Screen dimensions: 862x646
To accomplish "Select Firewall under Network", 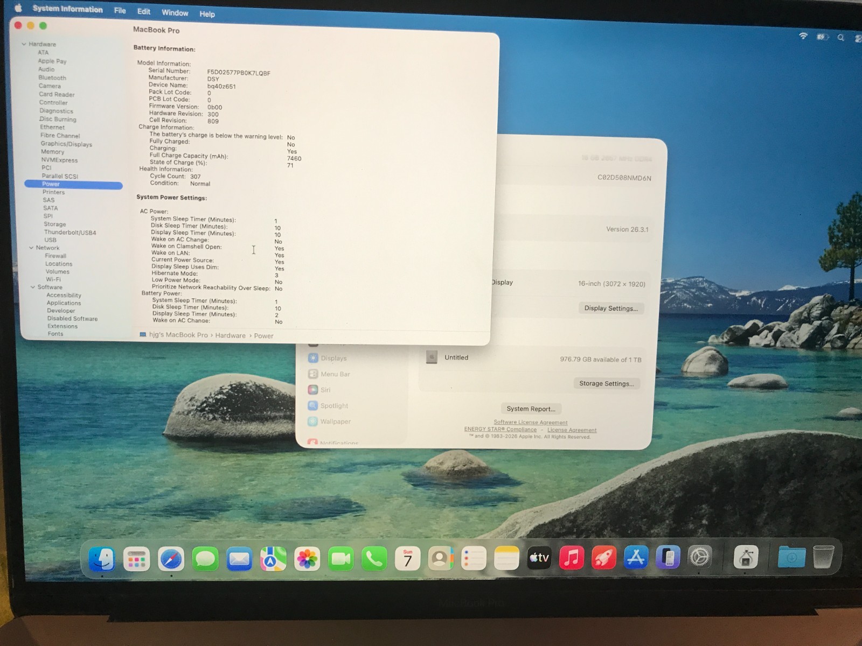I will click(55, 256).
